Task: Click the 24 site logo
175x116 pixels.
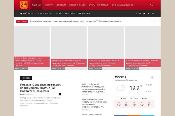Action: point(24,5)
